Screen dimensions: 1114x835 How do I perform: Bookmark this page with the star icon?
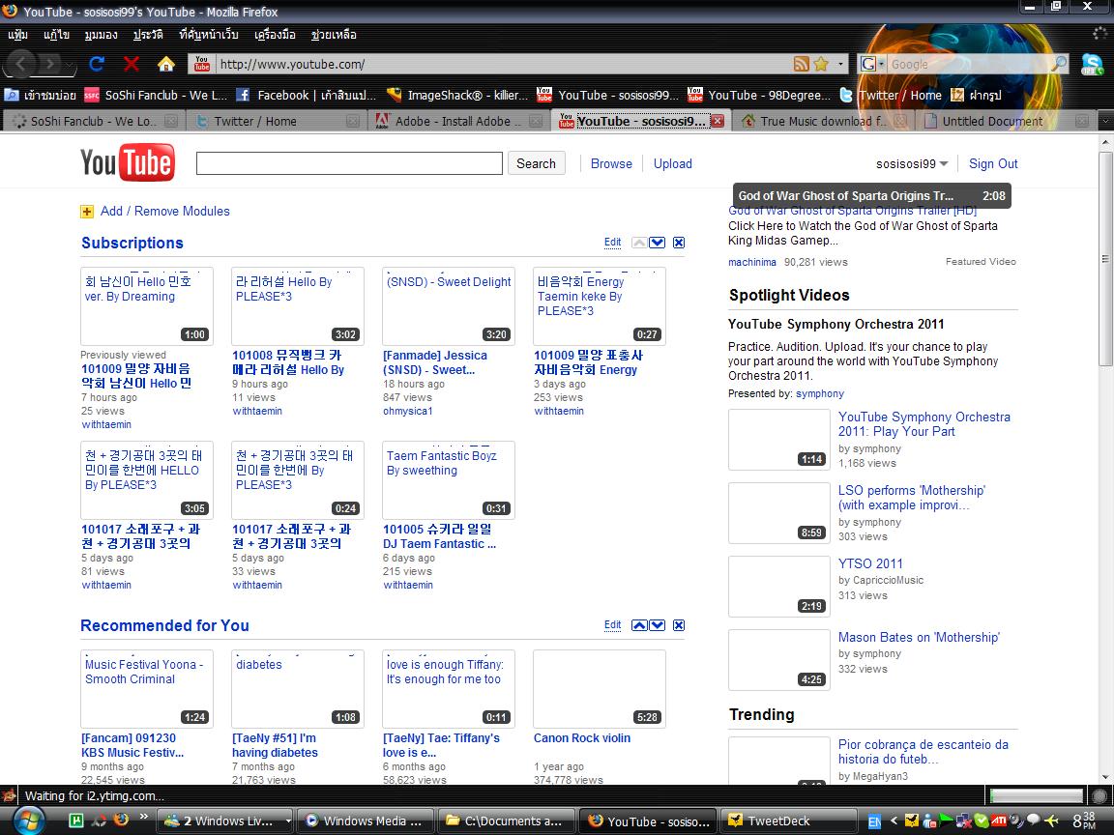821,64
